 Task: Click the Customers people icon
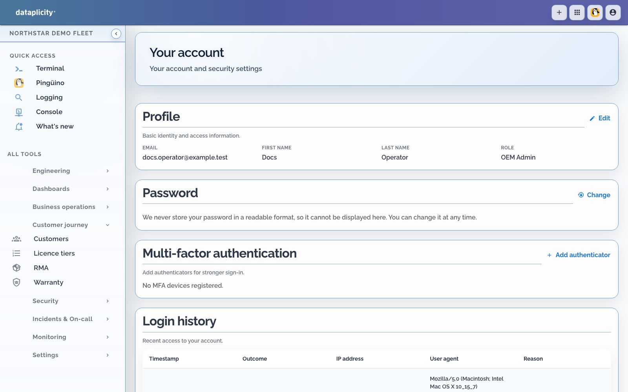16,239
